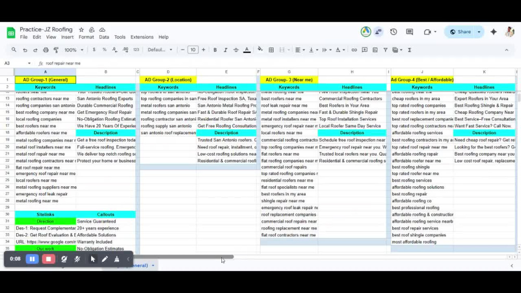Toggle the microphone in recorder bar
Screen dimensions: 521x293
click(x=78, y=259)
